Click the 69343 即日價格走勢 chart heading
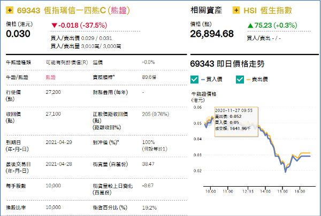The width and height of the screenshot is (321, 216). coord(227,63)
